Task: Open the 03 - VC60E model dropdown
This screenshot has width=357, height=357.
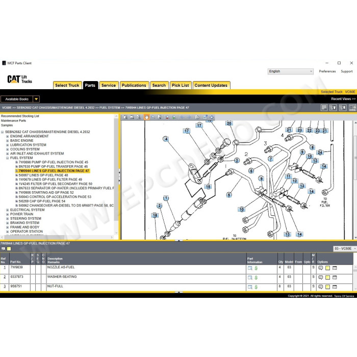Action: [x=344, y=249]
